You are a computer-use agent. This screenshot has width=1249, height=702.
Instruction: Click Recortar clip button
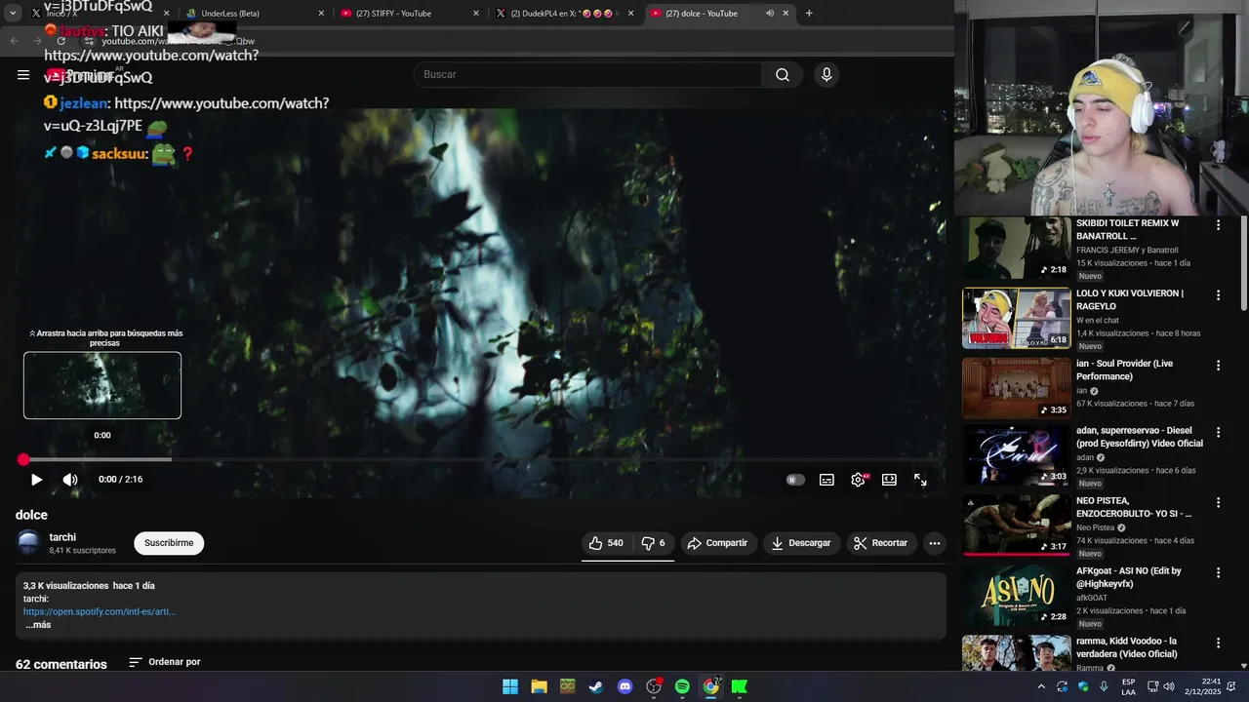tap(881, 543)
